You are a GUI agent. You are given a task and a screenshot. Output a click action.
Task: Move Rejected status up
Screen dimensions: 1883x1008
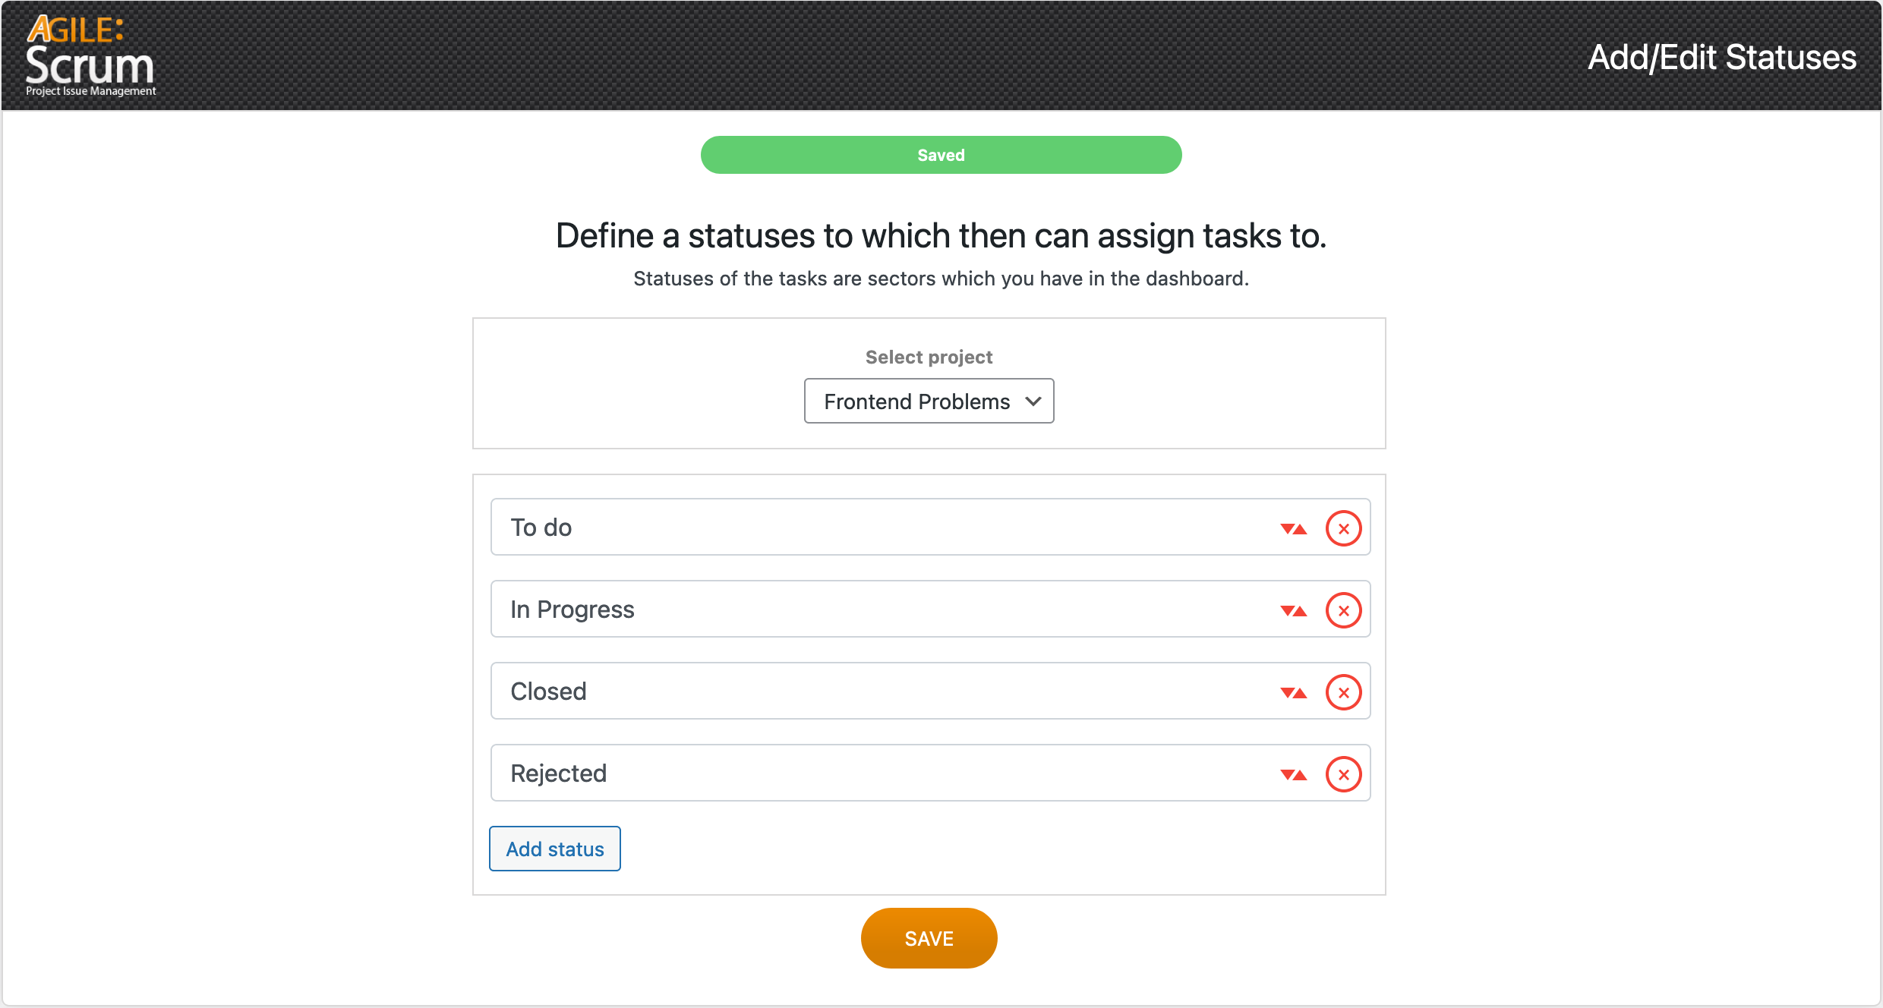point(1301,774)
